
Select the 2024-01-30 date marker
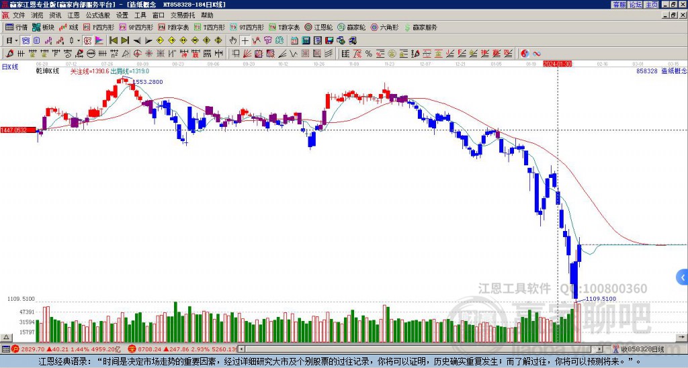pos(557,64)
